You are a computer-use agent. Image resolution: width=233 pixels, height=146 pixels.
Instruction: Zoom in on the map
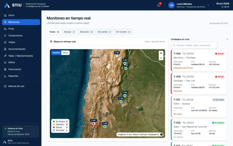coord(161,53)
